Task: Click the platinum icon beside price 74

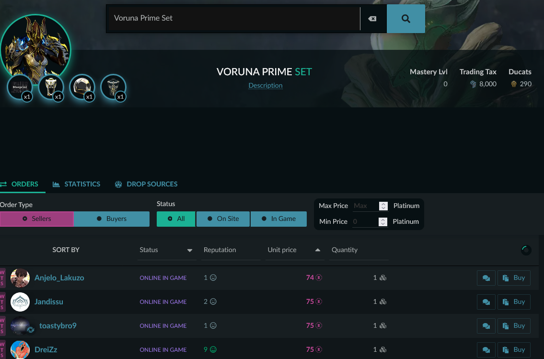Action: (x=319, y=278)
